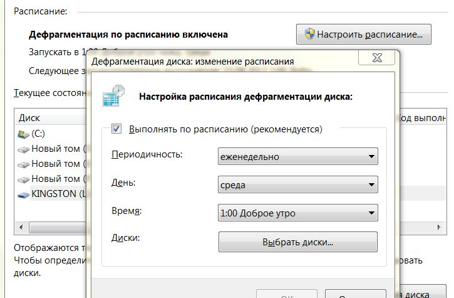
Task: Click the shield icon on Настроить расписание
Action: (x=309, y=34)
